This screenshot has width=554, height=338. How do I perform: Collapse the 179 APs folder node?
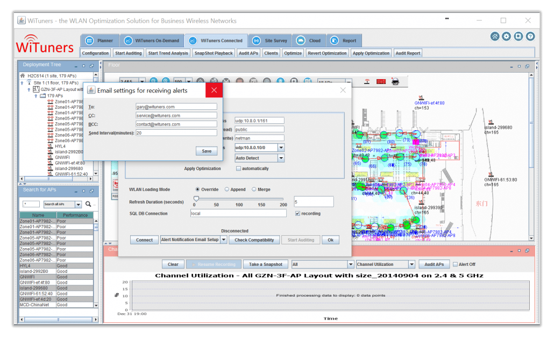(35, 96)
